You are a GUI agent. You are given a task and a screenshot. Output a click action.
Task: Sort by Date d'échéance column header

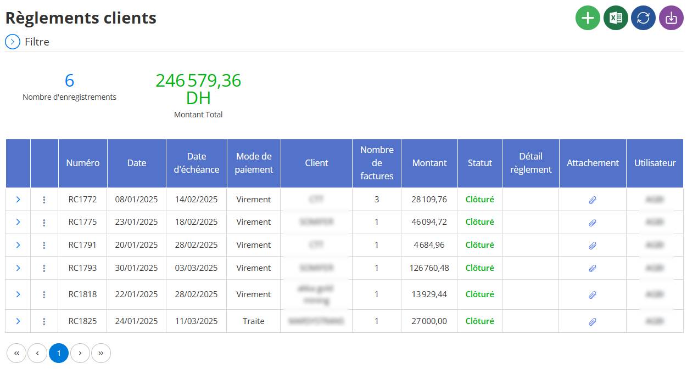197,163
